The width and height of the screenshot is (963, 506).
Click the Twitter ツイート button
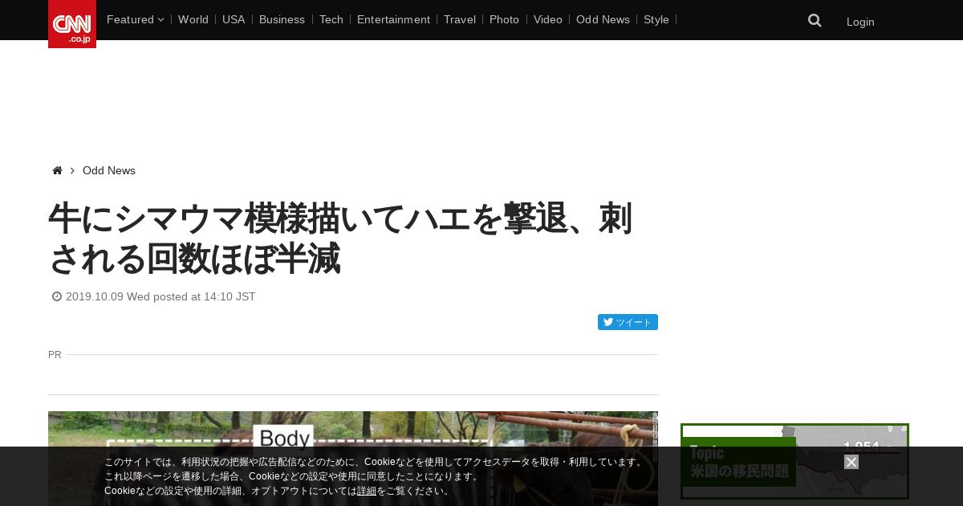click(628, 322)
